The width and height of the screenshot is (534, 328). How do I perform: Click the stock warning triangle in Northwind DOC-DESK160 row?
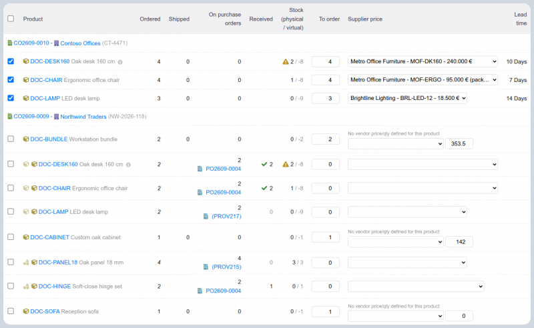pyautogui.click(x=286, y=165)
